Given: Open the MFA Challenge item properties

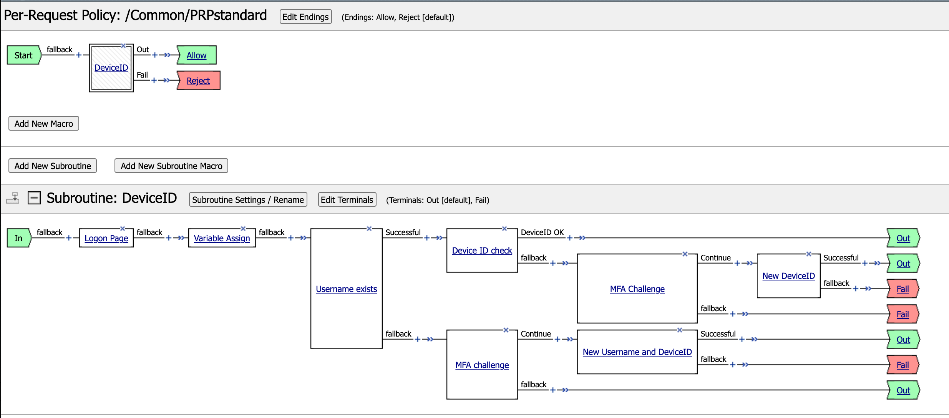Looking at the screenshot, I should click(x=637, y=289).
